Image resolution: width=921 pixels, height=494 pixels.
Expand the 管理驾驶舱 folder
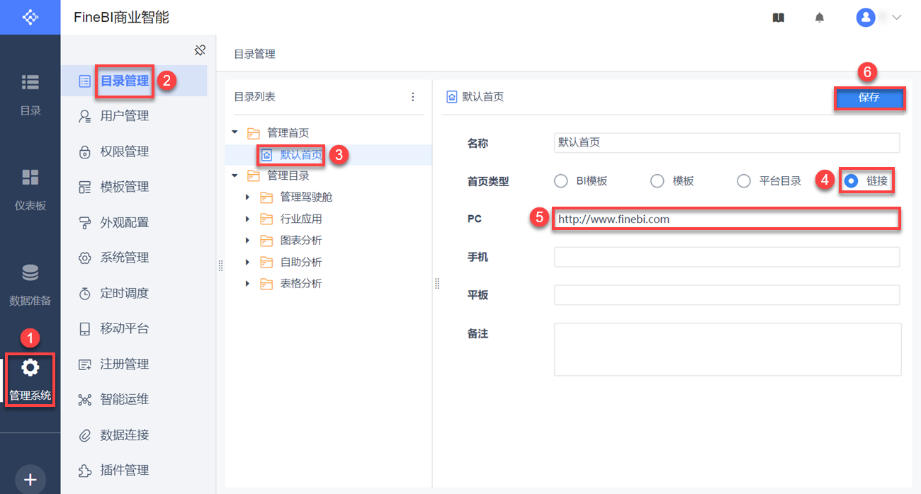pos(247,197)
